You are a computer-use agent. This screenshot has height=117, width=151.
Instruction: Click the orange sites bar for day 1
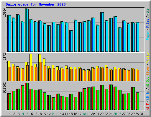10,74
